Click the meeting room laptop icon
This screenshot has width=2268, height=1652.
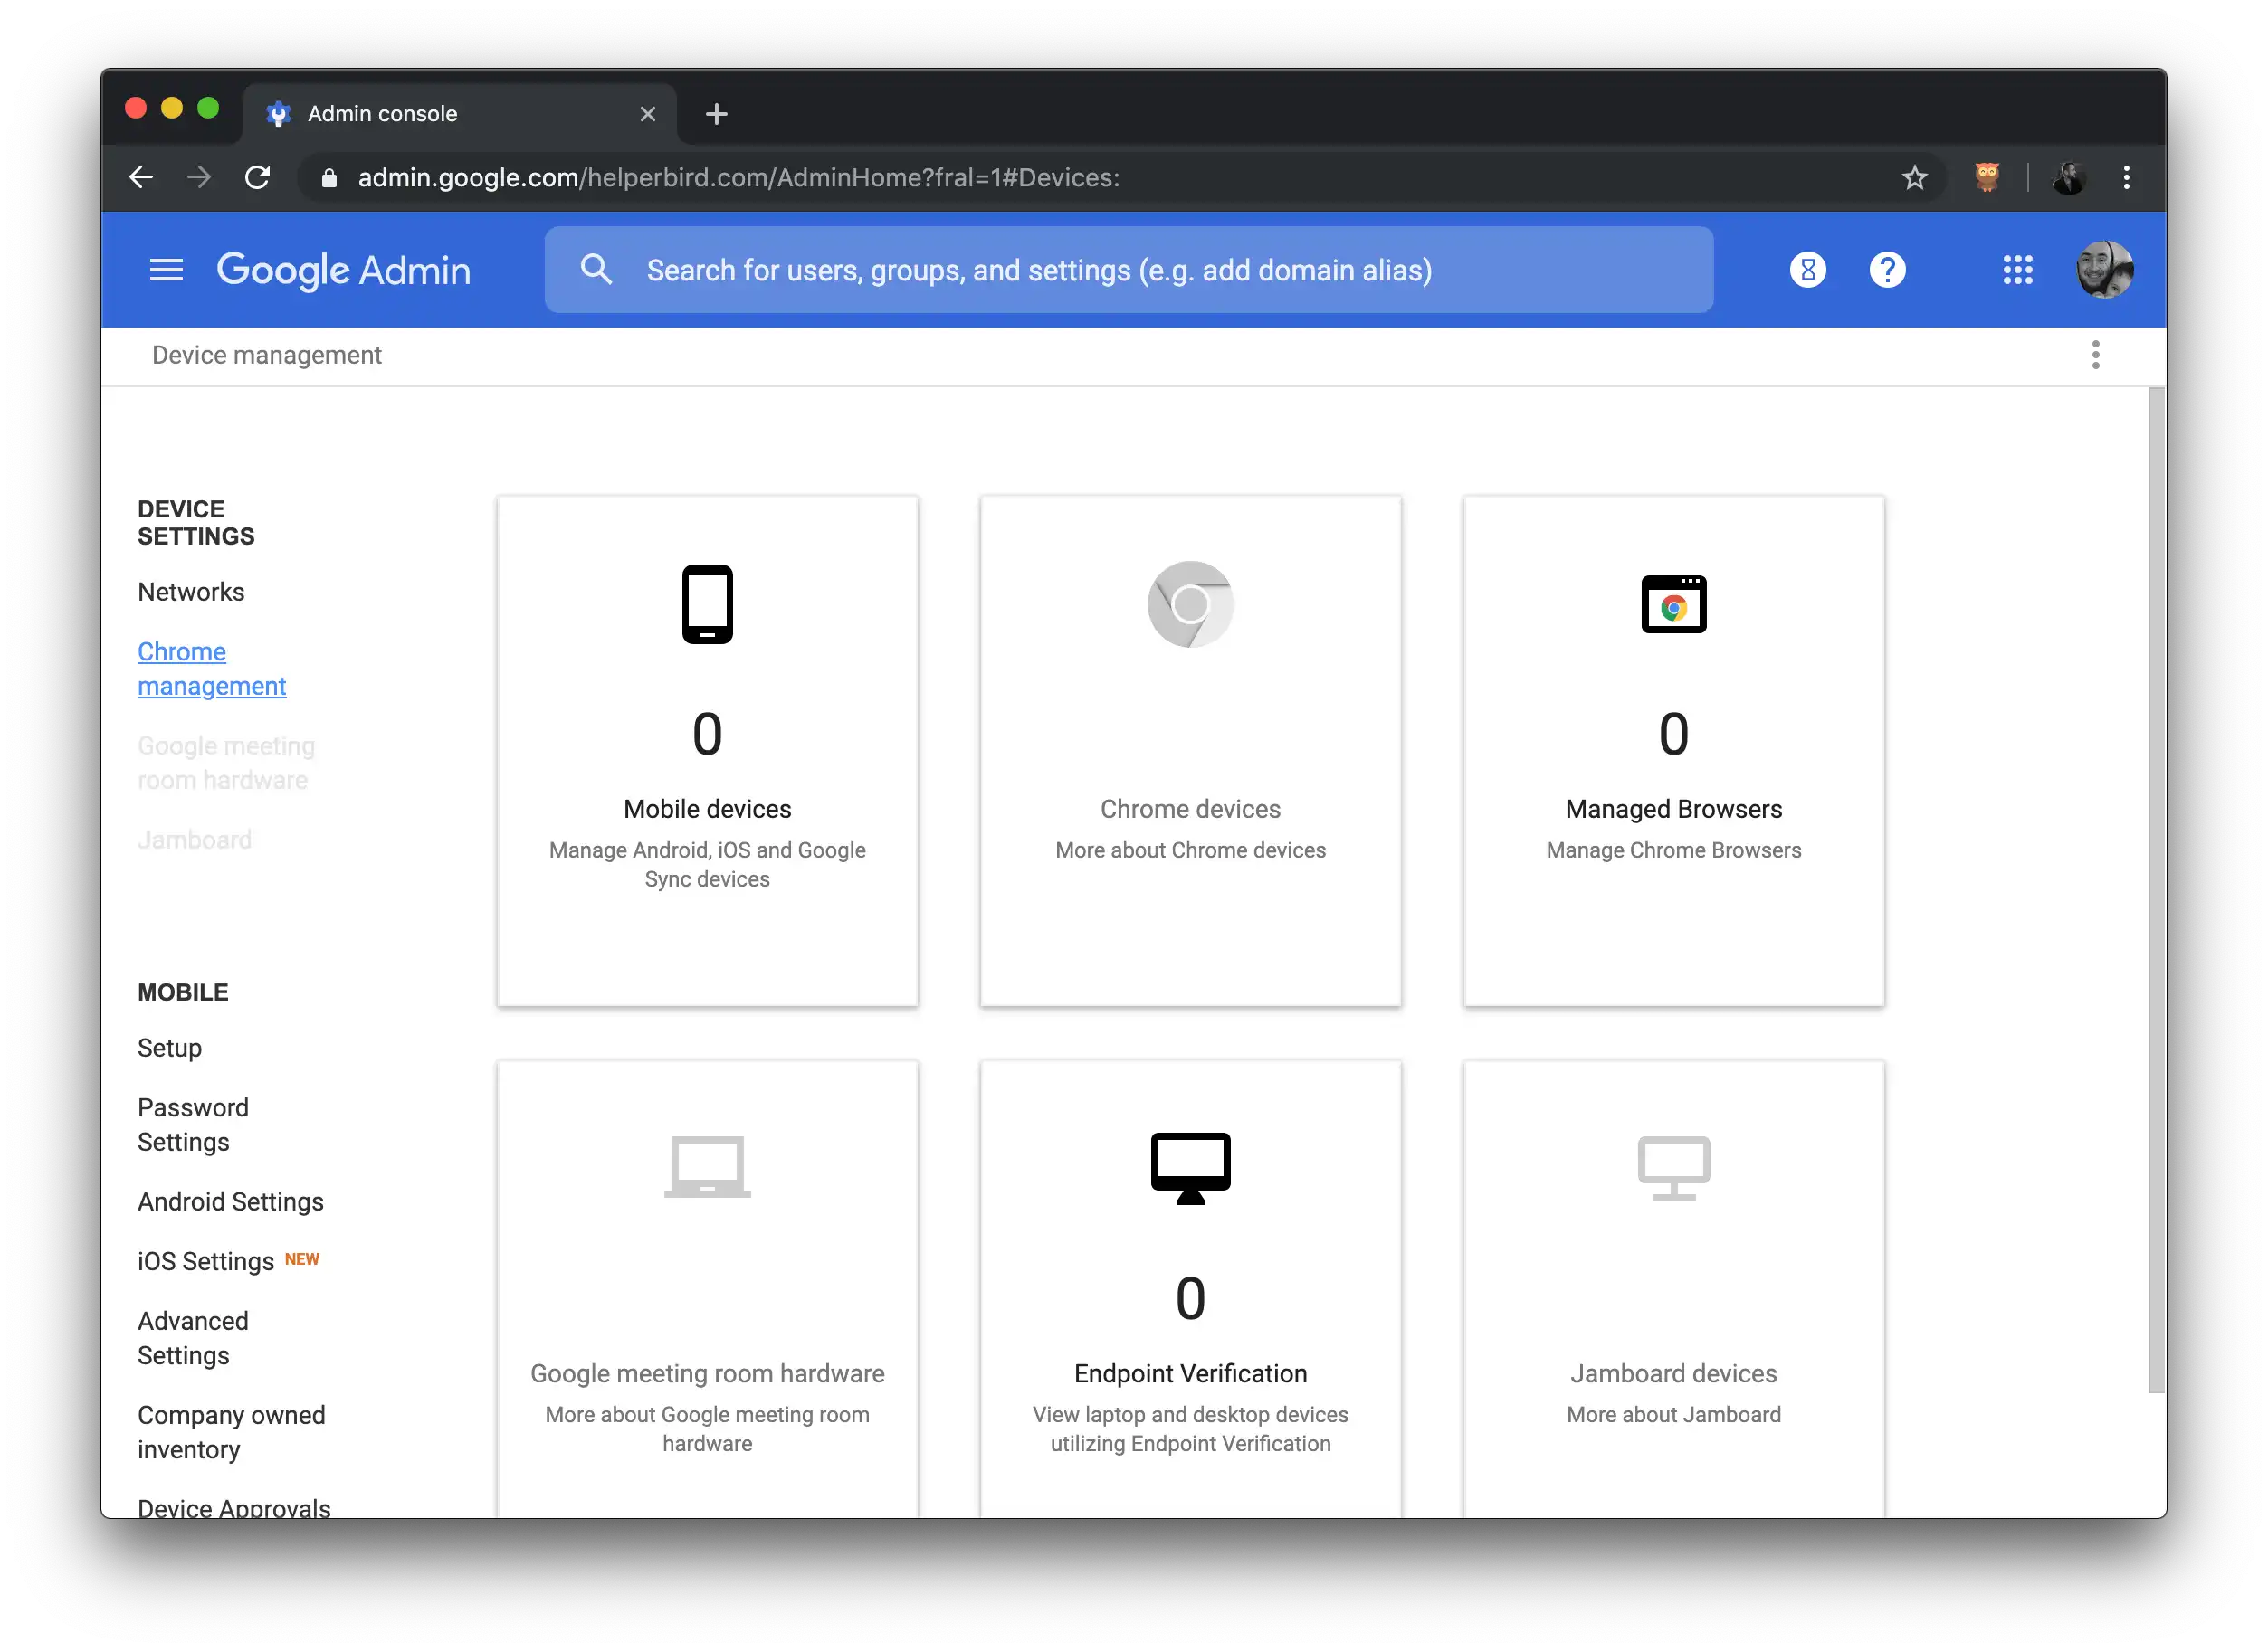click(x=708, y=1167)
